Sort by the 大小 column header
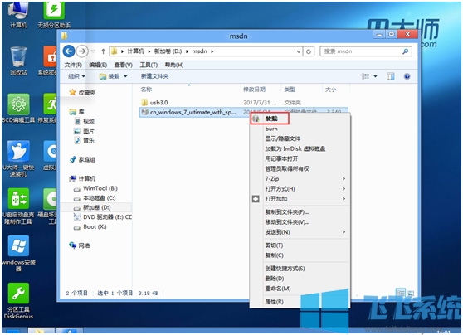463x335 pixels. [x=331, y=90]
